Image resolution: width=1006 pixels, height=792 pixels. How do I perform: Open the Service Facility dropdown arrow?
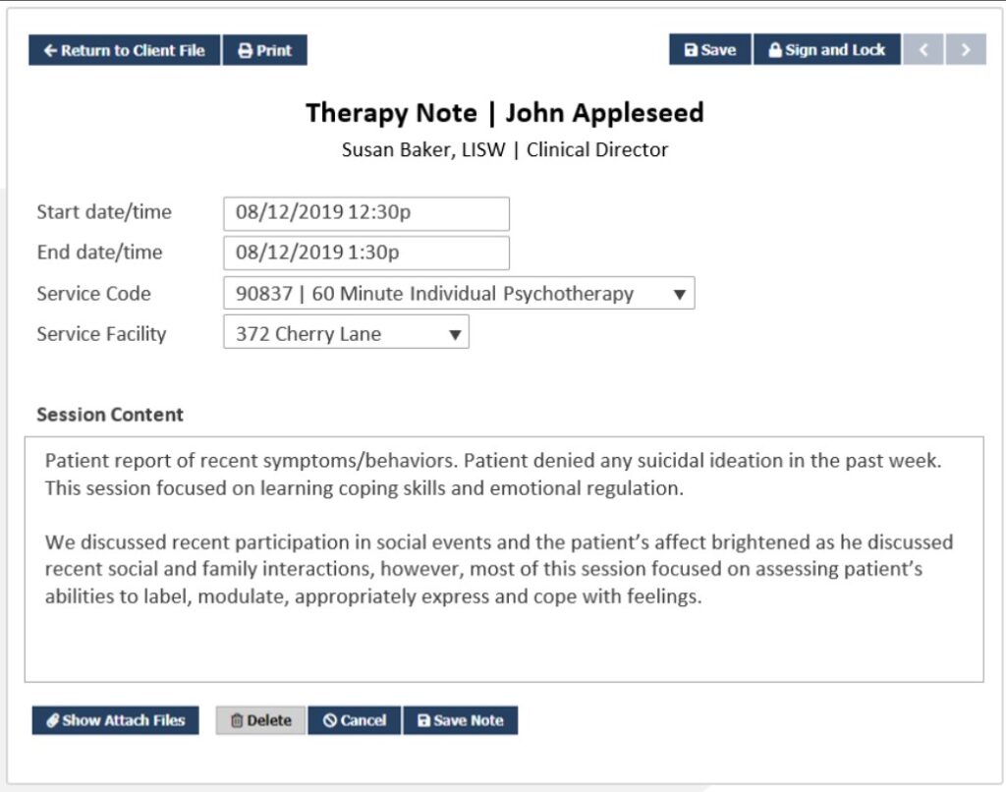(x=454, y=334)
